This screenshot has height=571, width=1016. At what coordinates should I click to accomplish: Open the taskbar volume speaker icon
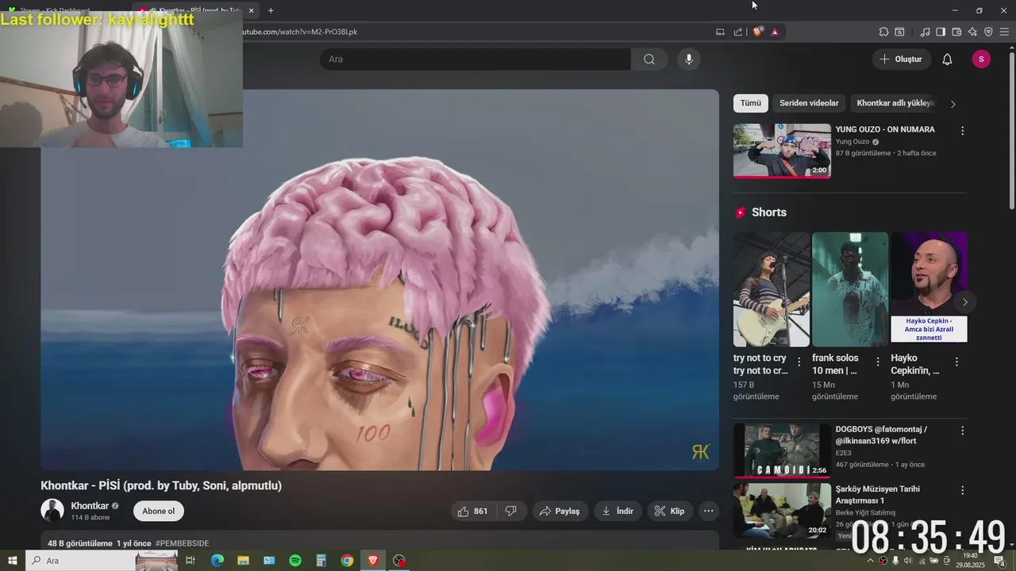[908, 561]
